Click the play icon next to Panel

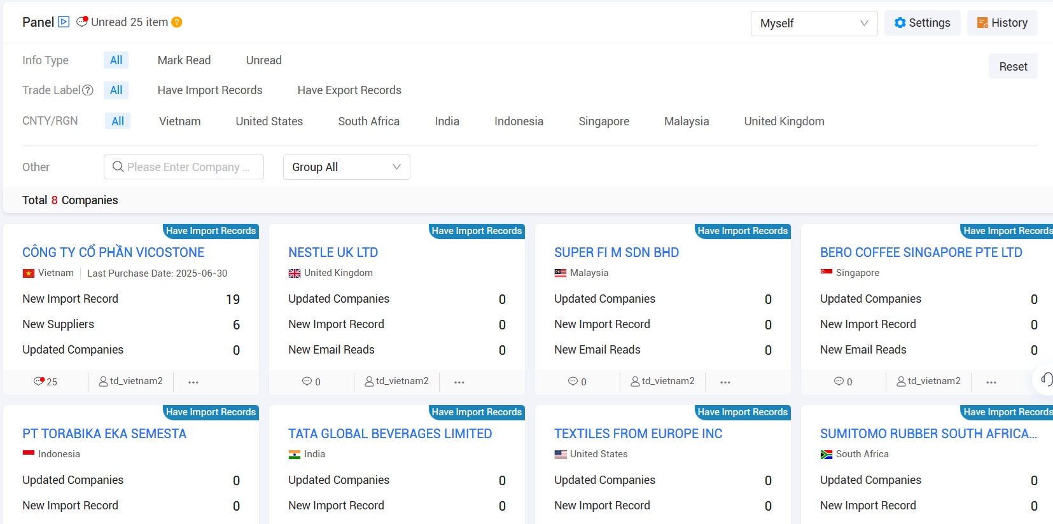coord(64,22)
